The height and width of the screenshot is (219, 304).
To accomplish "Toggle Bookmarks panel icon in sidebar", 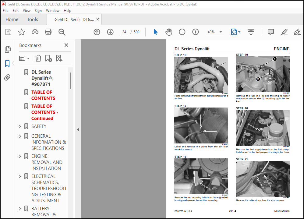I will coord(7,64).
